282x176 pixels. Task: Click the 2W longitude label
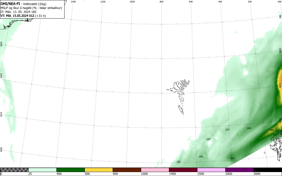coord(250,2)
